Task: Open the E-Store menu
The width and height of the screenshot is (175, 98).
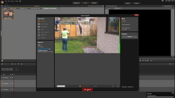Action: coord(17,1)
